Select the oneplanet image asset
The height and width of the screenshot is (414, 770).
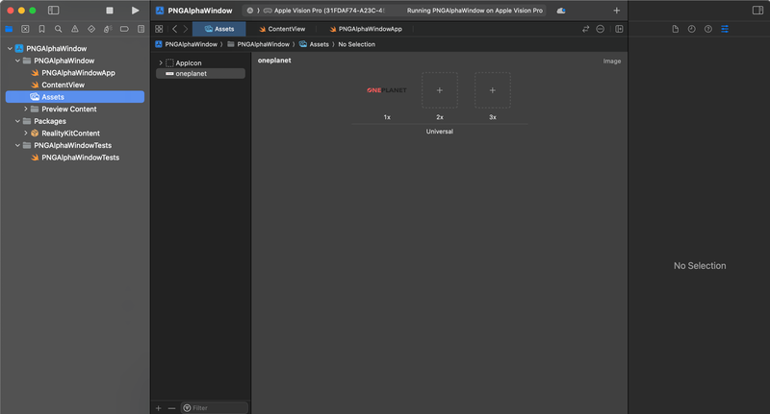pos(200,74)
